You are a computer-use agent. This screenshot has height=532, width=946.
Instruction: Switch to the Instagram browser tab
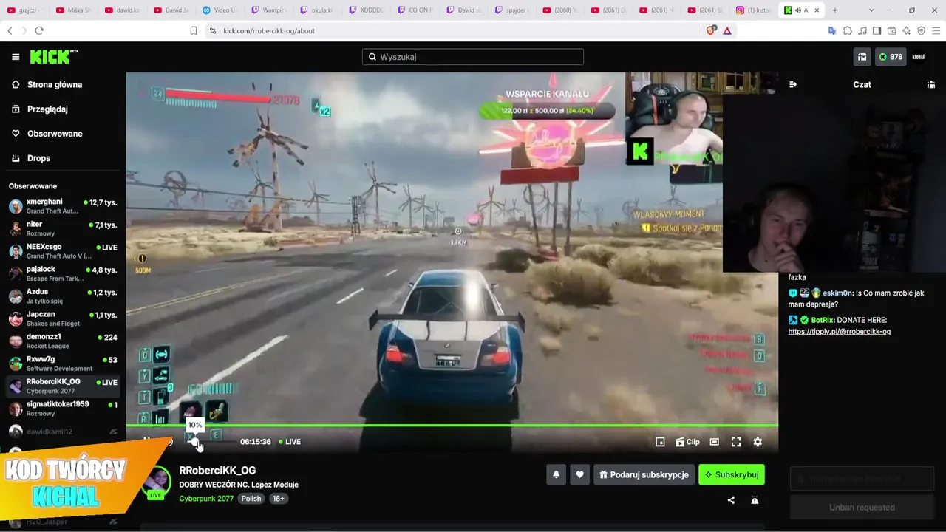(x=755, y=10)
